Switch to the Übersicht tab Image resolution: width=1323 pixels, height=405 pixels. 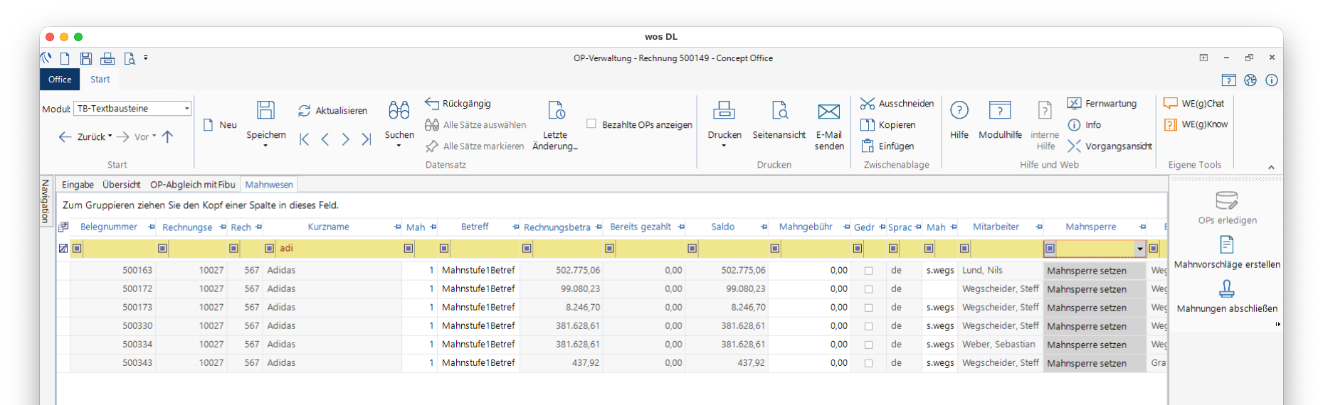(x=121, y=185)
